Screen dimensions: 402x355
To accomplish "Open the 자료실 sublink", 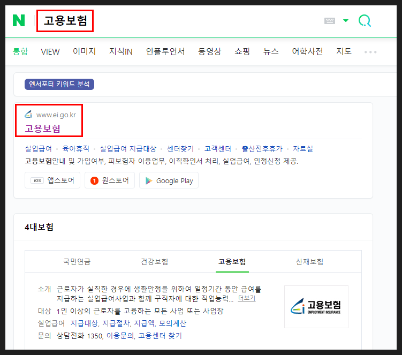I will tap(303, 149).
